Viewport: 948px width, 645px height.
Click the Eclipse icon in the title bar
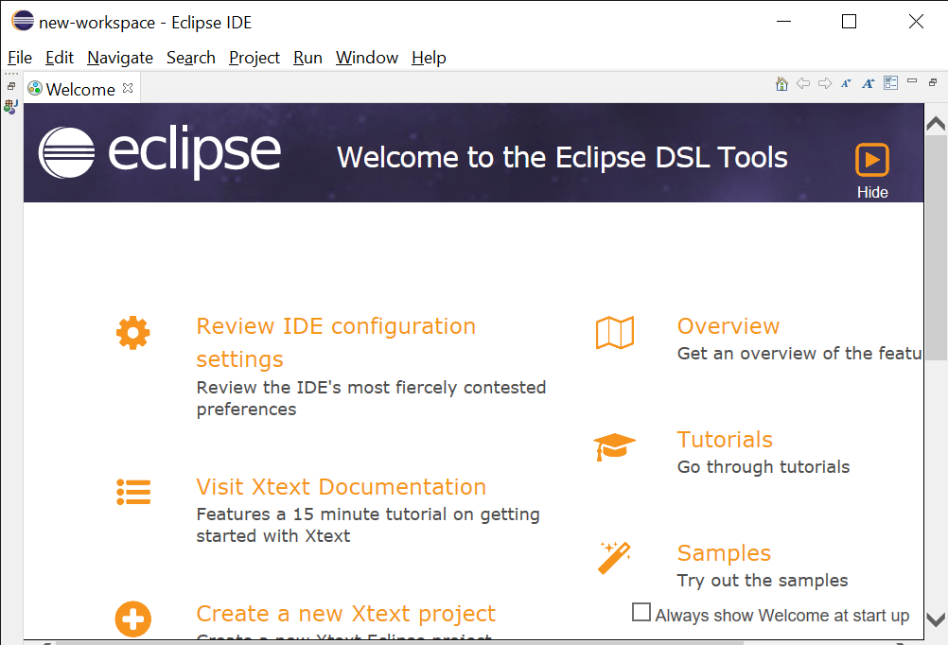click(23, 21)
